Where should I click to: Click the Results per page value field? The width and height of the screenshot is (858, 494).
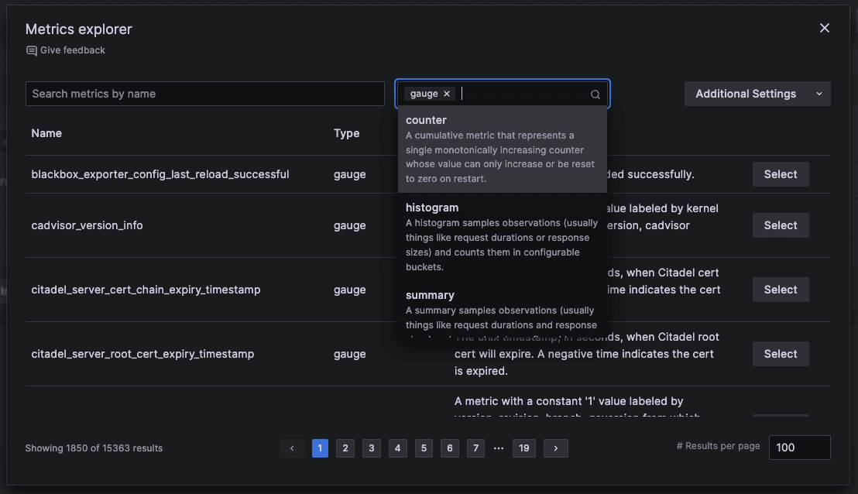point(799,447)
